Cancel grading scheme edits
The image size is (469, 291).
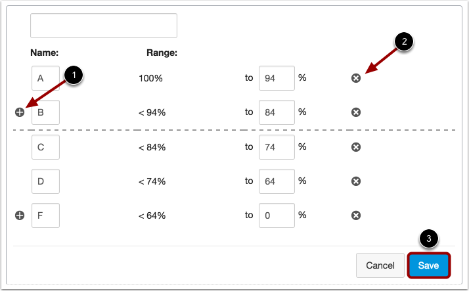tap(380, 265)
